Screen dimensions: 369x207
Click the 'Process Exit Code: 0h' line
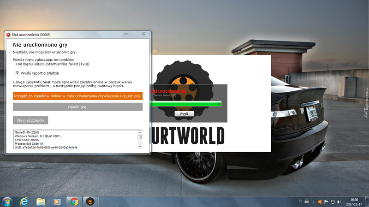(x=29, y=144)
